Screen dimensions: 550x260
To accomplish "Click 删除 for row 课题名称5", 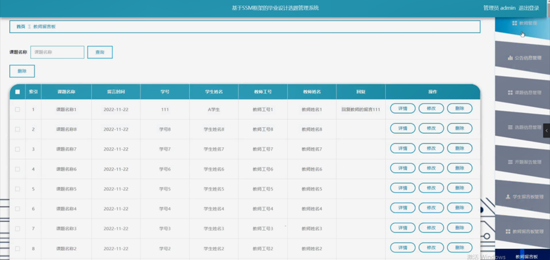I will pos(459,188).
